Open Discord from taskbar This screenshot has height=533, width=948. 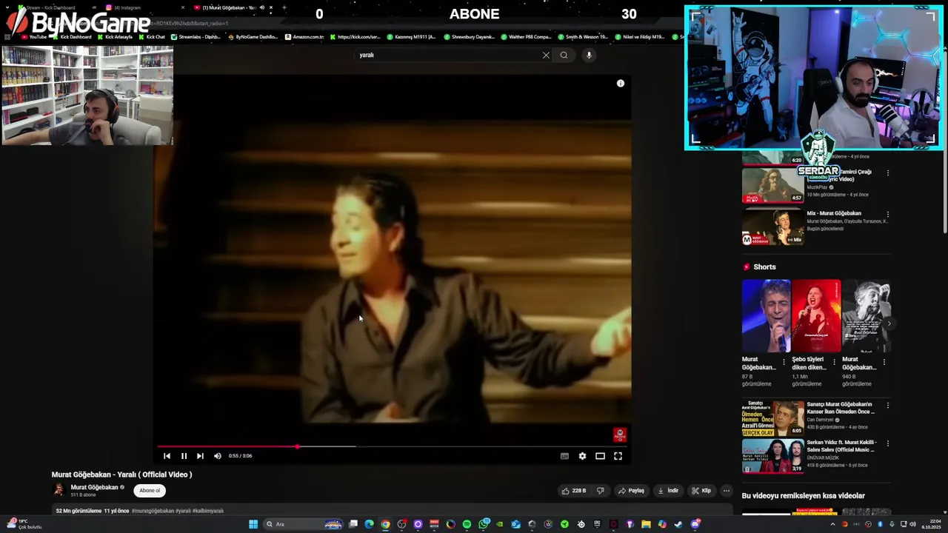pyautogui.click(x=695, y=524)
